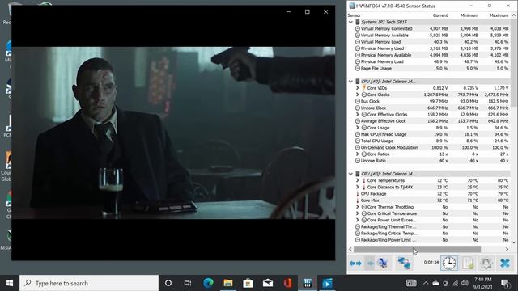Click the video frame in the player
This screenshot has height=291, width=518.
pos(173,133)
